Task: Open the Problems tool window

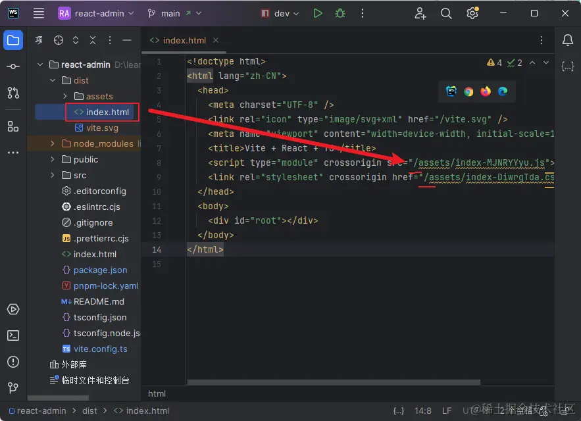Action: (x=13, y=362)
